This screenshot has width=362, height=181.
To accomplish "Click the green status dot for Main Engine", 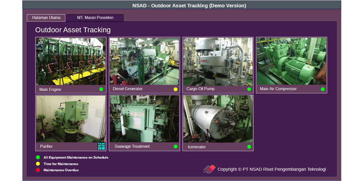I will click(101, 89).
